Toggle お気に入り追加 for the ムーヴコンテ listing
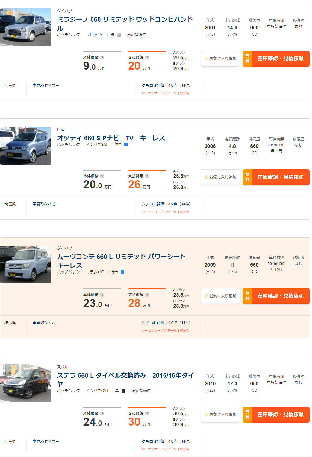312x457 pixels. (220, 296)
